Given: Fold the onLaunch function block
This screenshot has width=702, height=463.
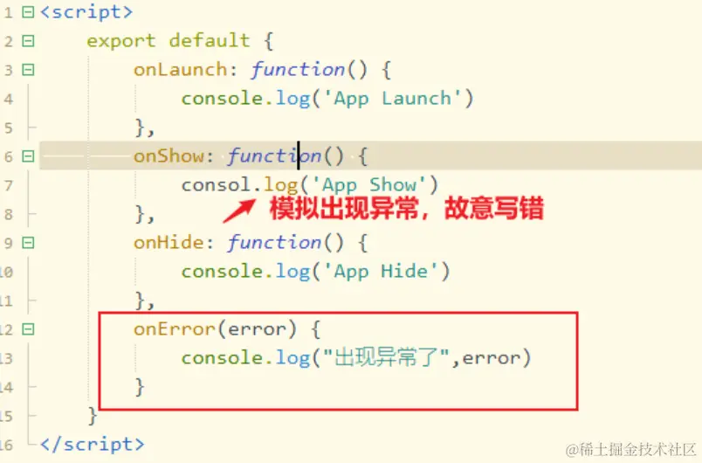Looking at the screenshot, I should pyautogui.click(x=28, y=70).
